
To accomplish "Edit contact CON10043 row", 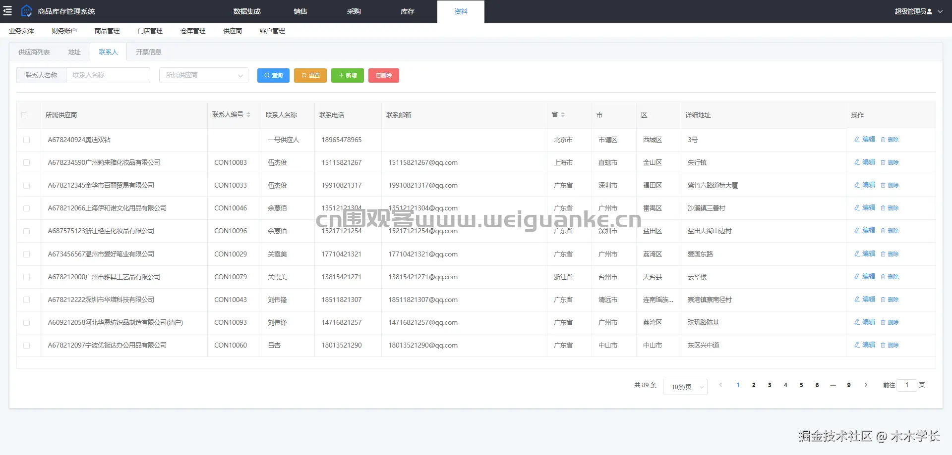I will click(865, 300).
